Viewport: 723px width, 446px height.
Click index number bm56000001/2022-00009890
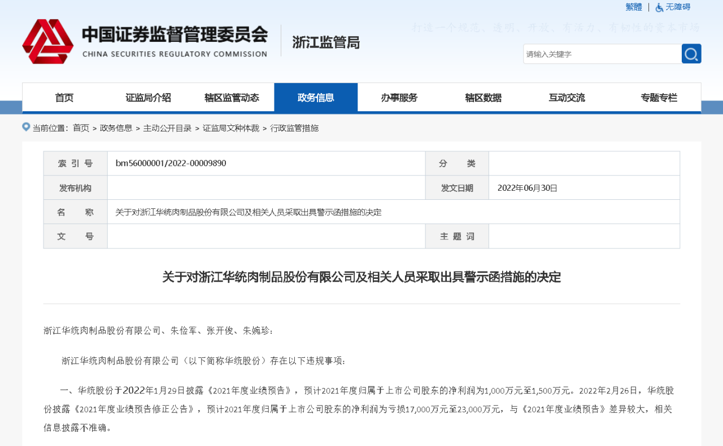pos(171,163)
